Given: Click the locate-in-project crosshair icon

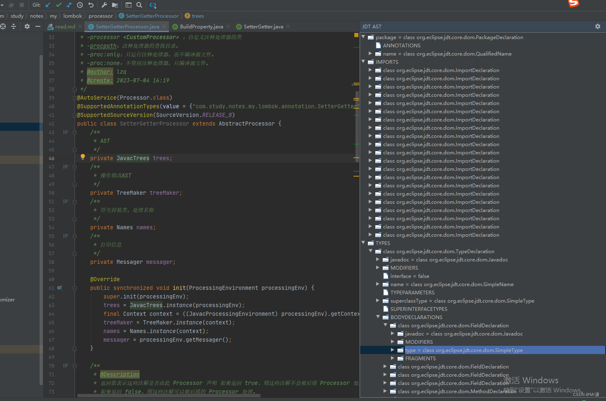Looking at the screenshot, I should click(x=3, y=26).
